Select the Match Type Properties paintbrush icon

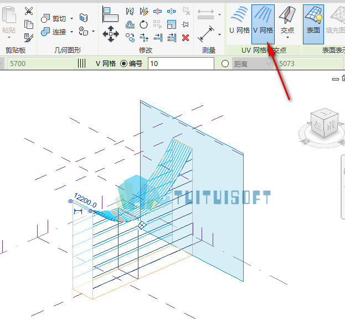tap(29, 38)
